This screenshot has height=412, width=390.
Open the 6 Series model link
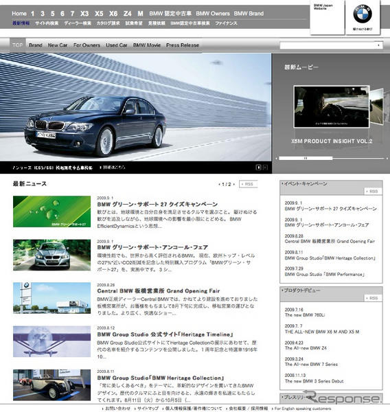(62, 14)
